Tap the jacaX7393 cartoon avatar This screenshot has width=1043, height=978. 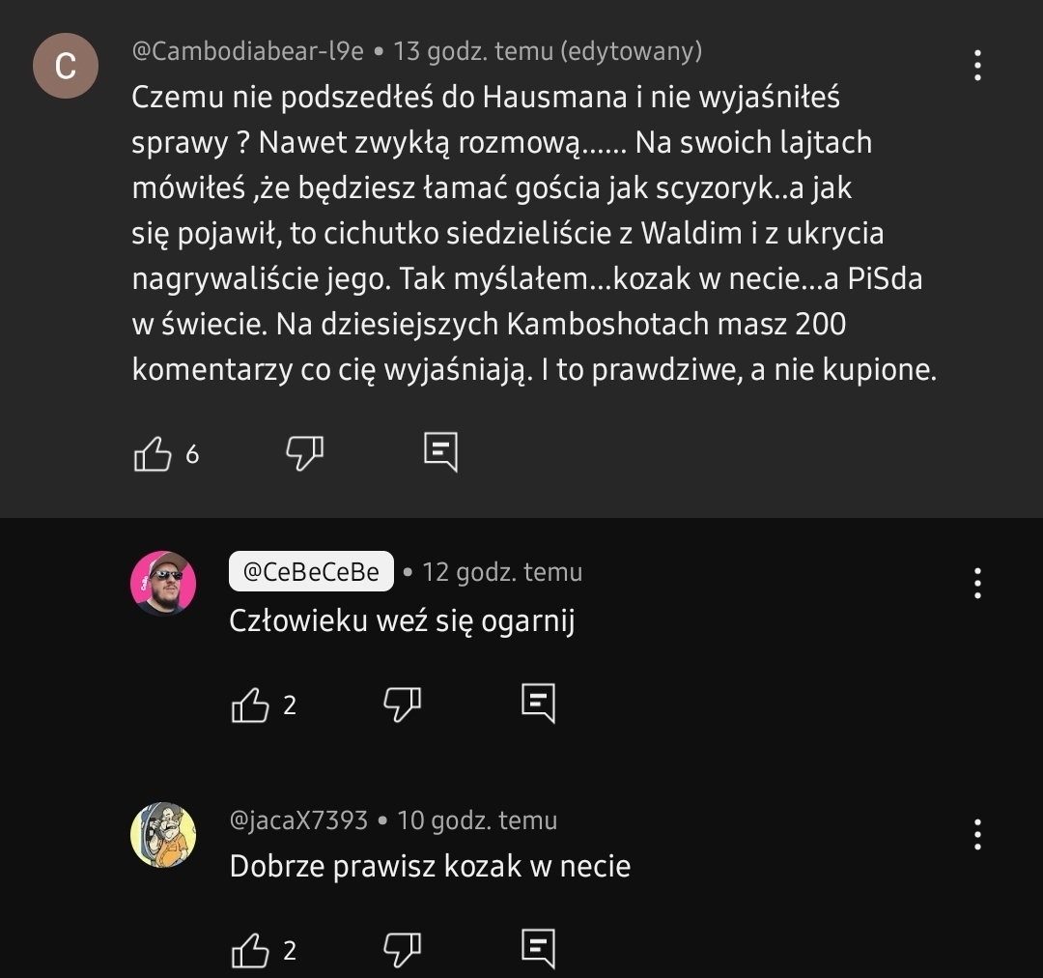click(163, 833)
